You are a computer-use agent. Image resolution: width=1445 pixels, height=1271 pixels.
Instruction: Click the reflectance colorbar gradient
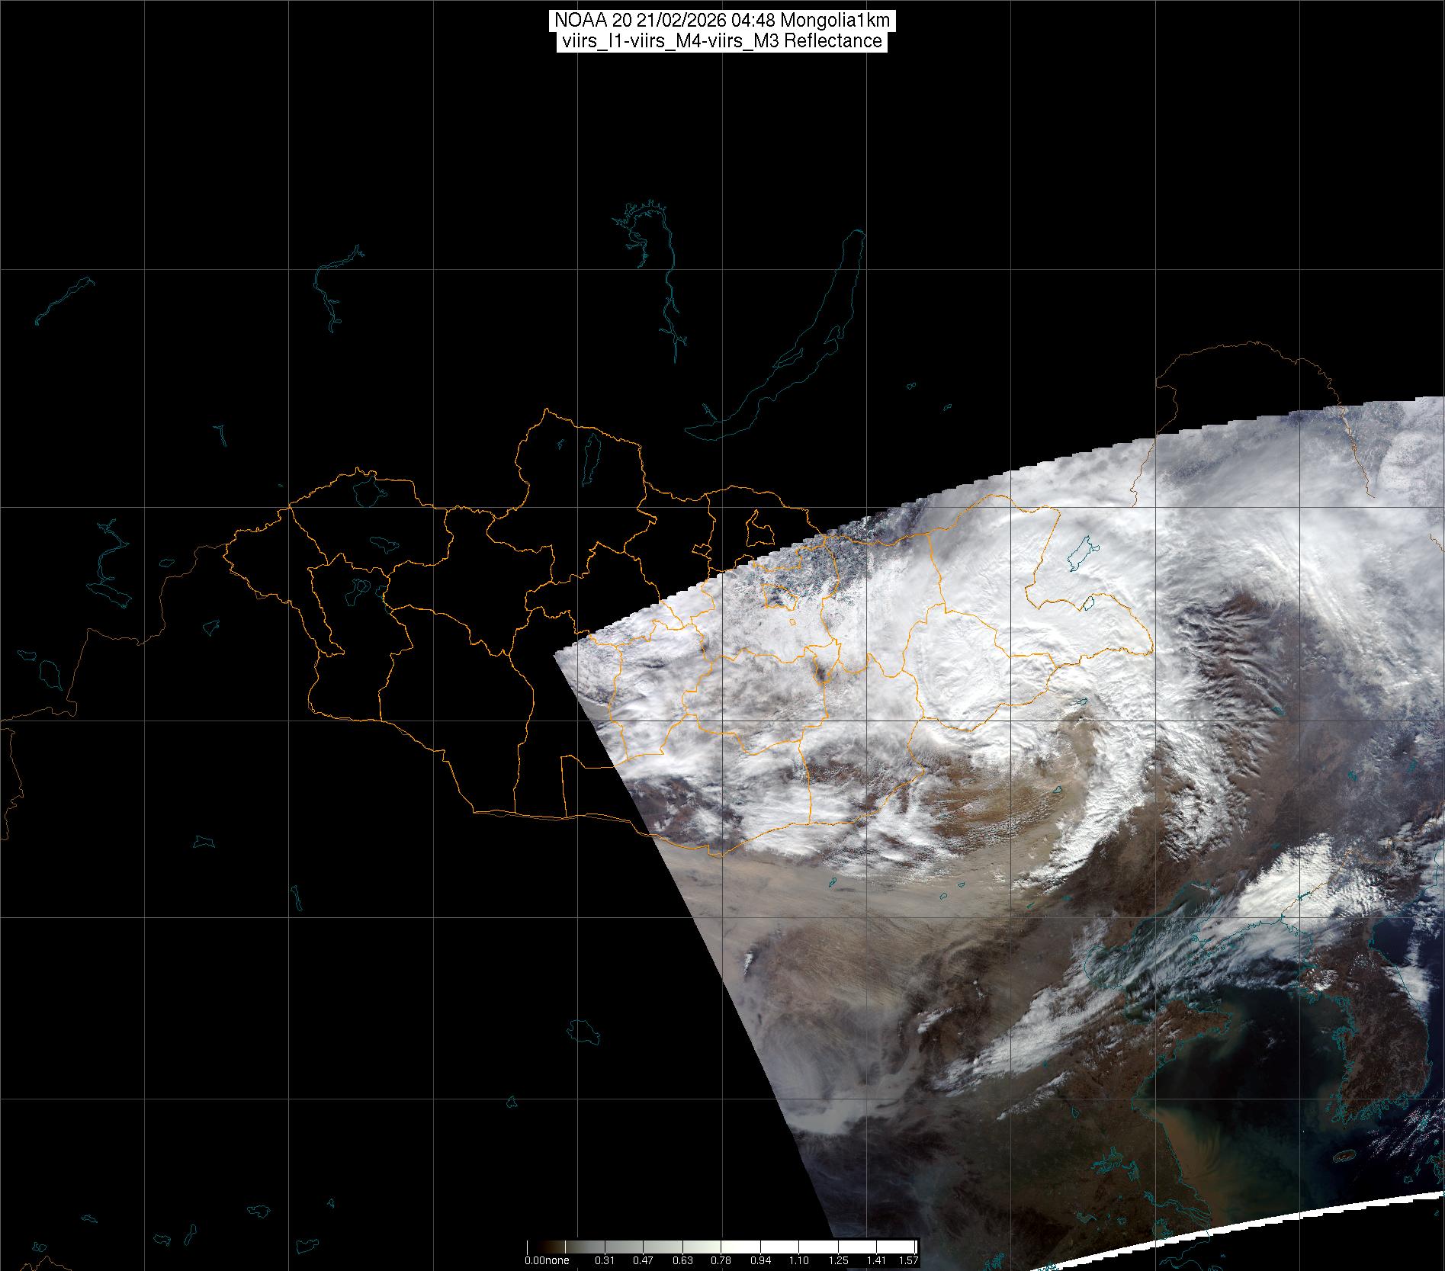click(x=721, y=1246)
